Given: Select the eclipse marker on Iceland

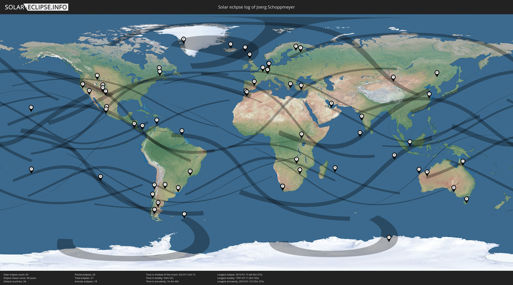Looking at the screenshot, I should (230, 44).
